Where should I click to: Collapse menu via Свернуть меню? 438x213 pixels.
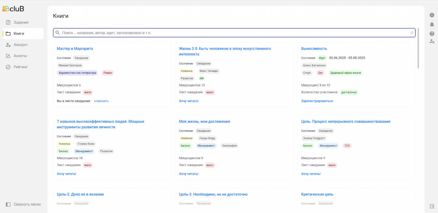pyautogui.click(x=23, y=204)
